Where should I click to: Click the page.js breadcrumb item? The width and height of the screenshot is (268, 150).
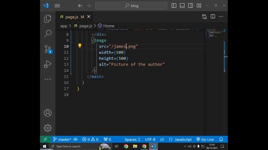click(x=83, y=26)
